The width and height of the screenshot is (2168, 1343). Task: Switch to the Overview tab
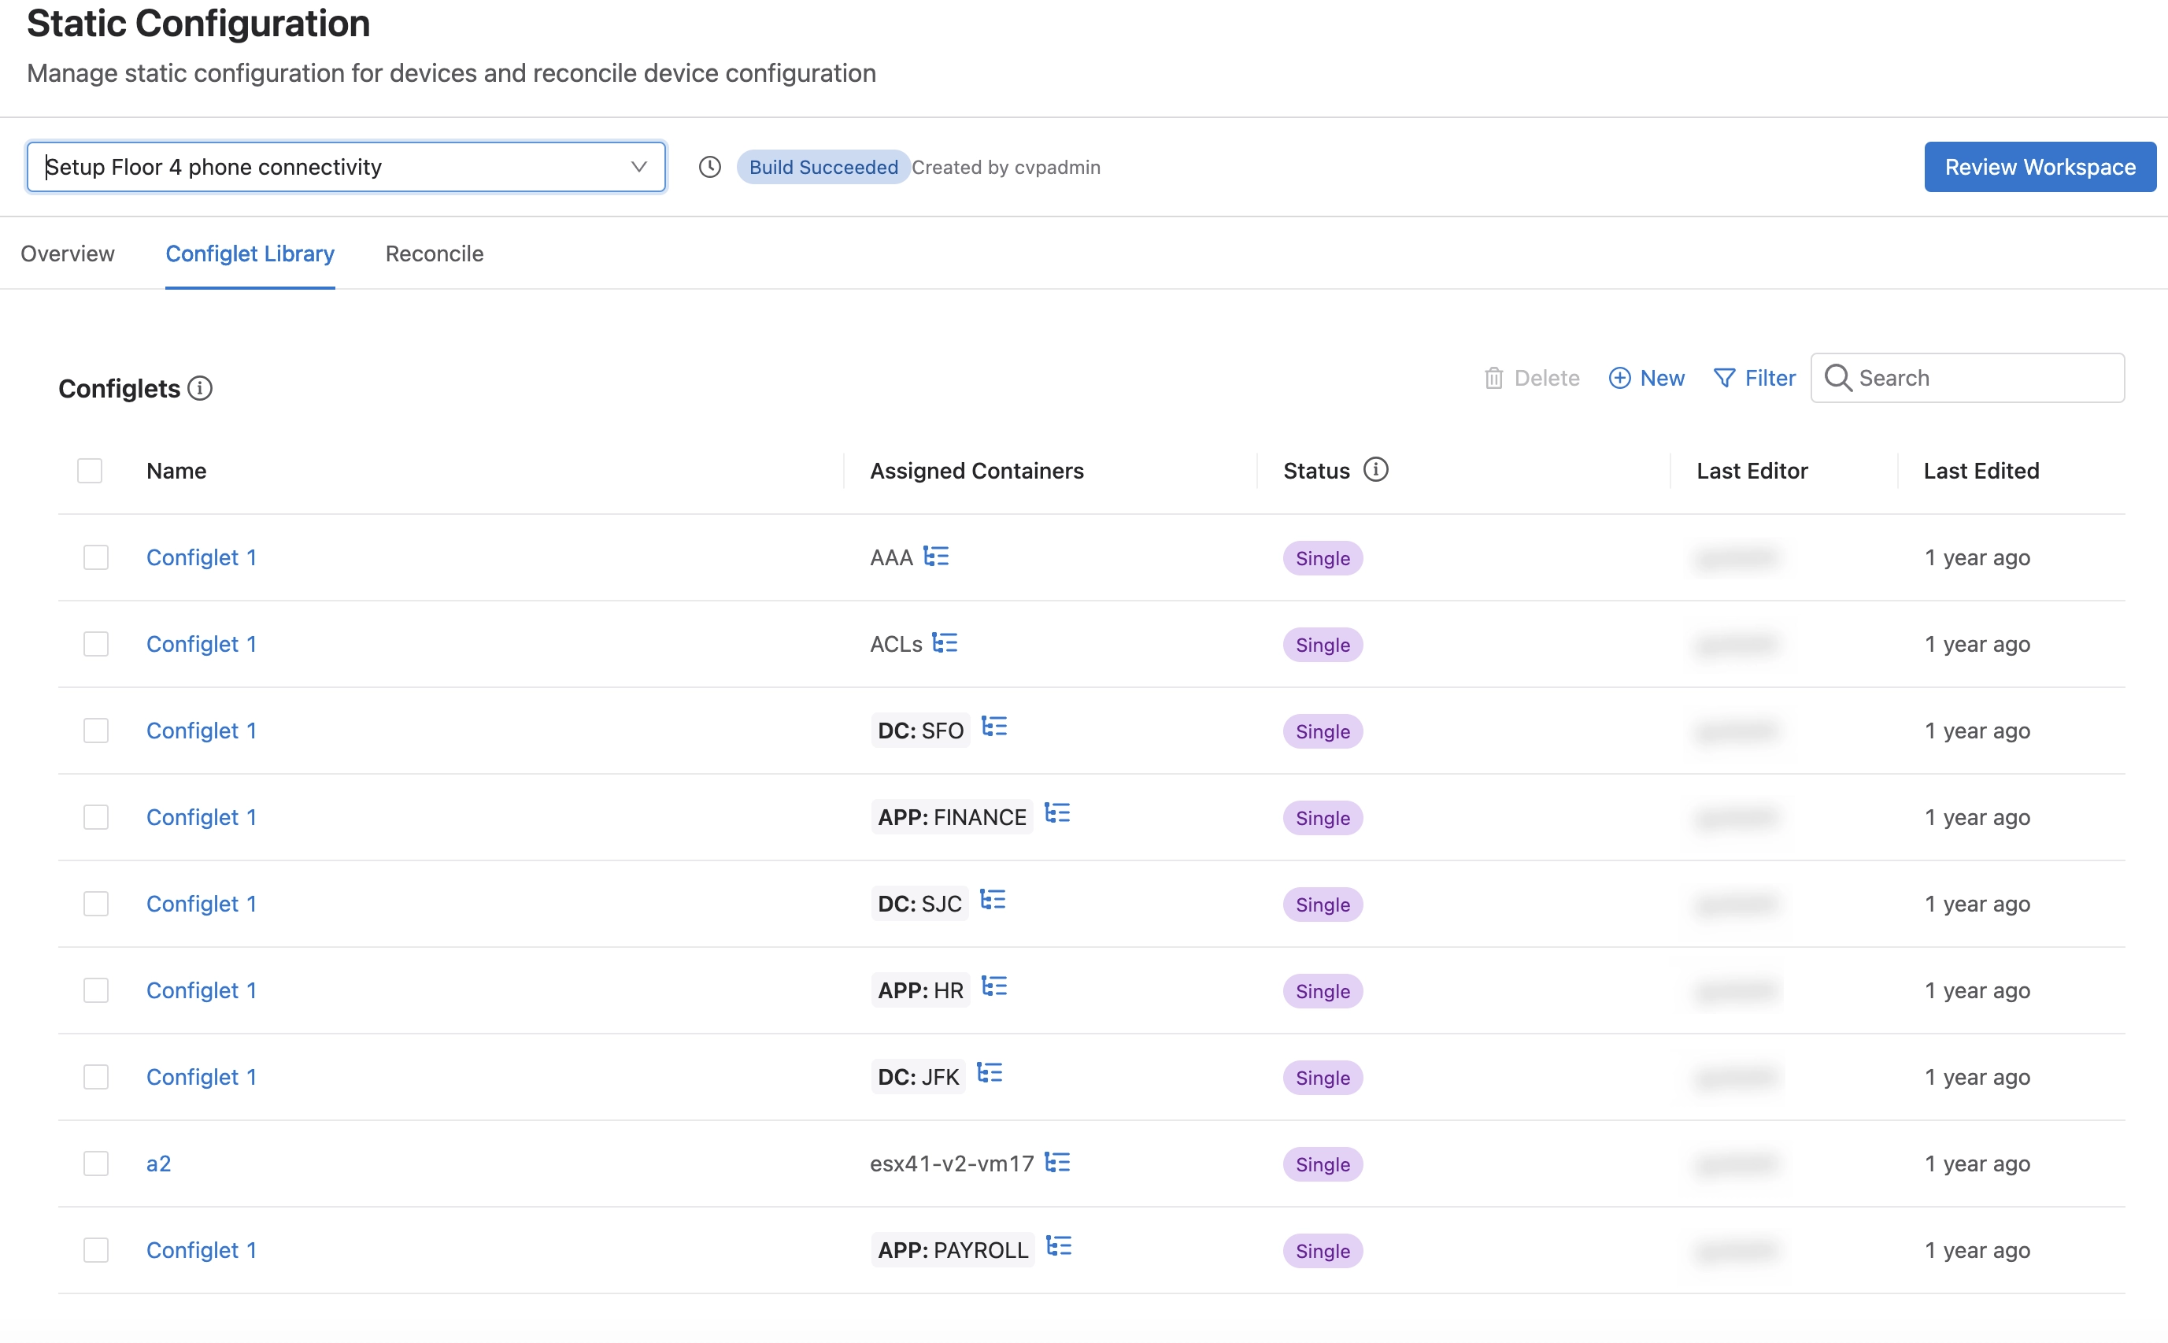coord(68,254)
